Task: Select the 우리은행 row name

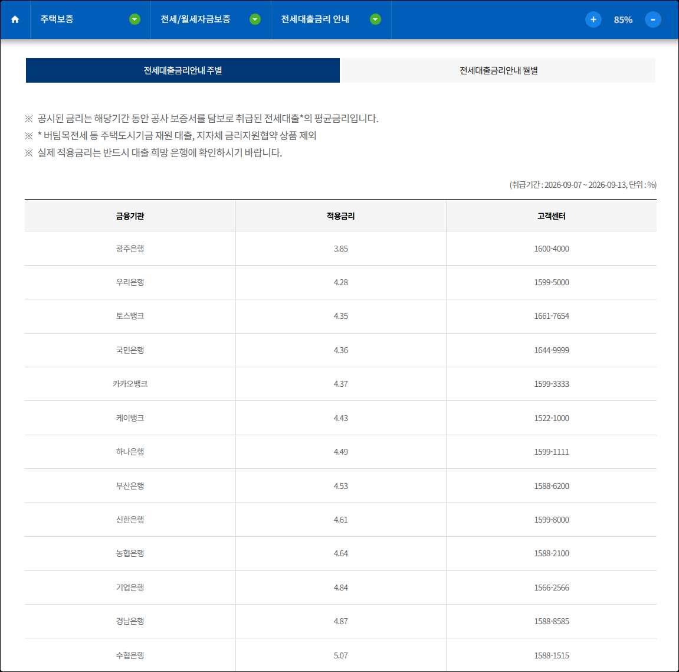Action: (x=130, y=282)
